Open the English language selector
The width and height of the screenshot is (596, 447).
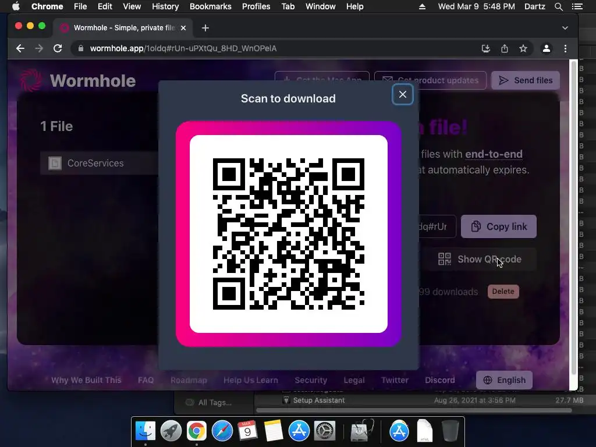coord(505,380)
